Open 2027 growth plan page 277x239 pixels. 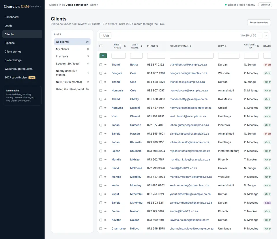pos(22,77)
